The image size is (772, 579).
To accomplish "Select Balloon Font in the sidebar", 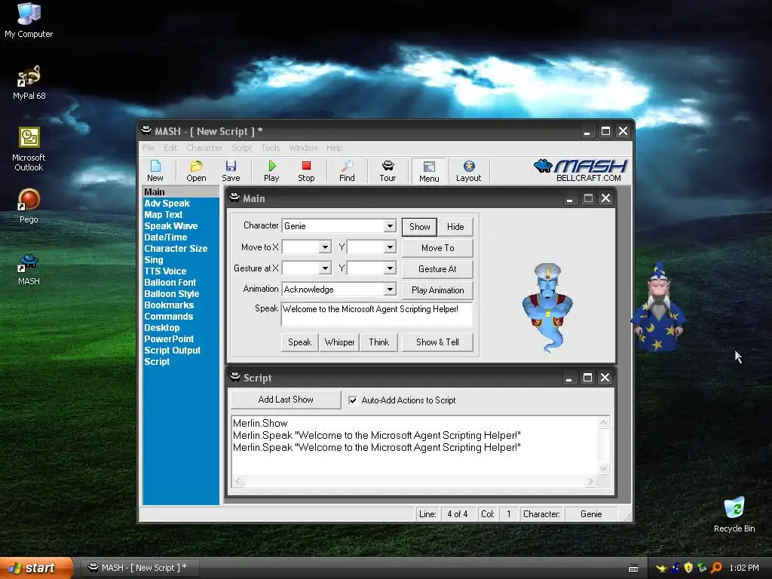I will pos(170,282).
